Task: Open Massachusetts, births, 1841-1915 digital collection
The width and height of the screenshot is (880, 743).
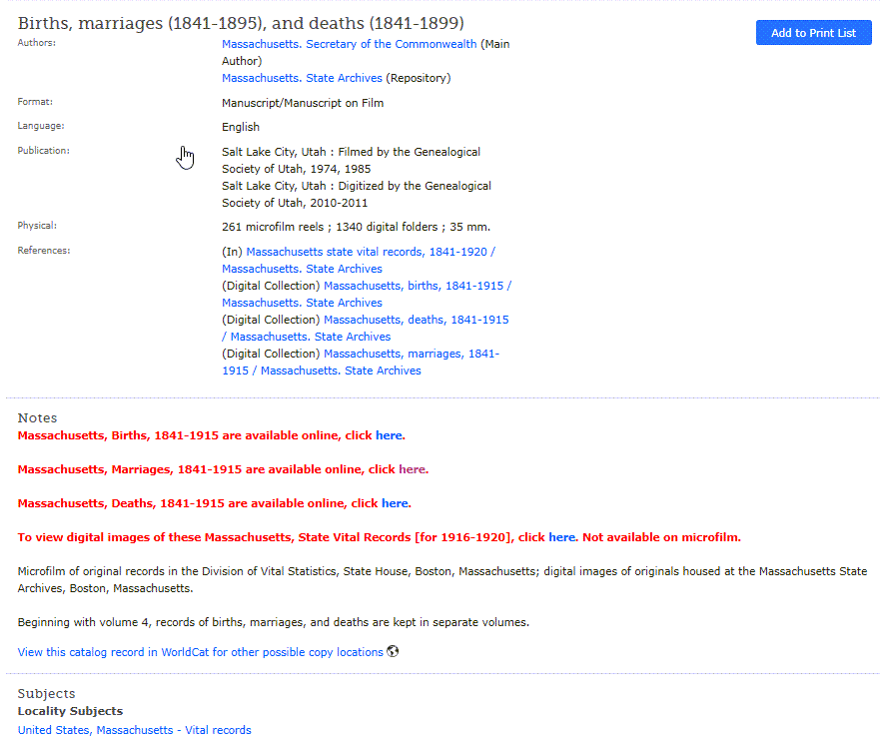Action: point(417,286)
